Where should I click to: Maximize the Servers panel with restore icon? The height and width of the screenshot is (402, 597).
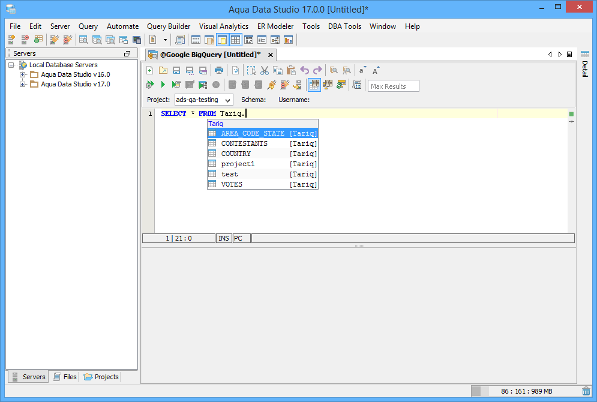tap(127, 53)
